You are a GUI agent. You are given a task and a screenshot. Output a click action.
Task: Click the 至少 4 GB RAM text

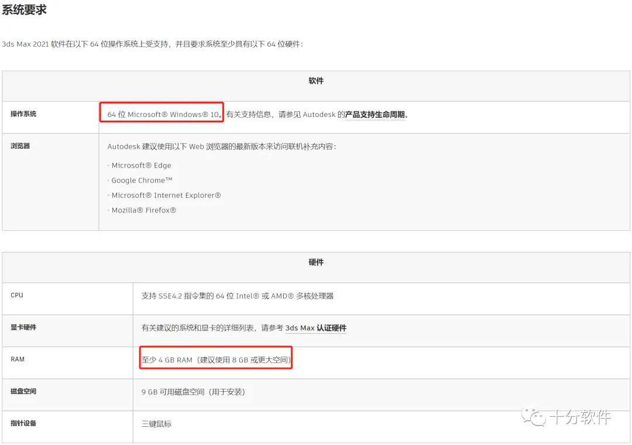pyautogui.click(x=216, y=360)
